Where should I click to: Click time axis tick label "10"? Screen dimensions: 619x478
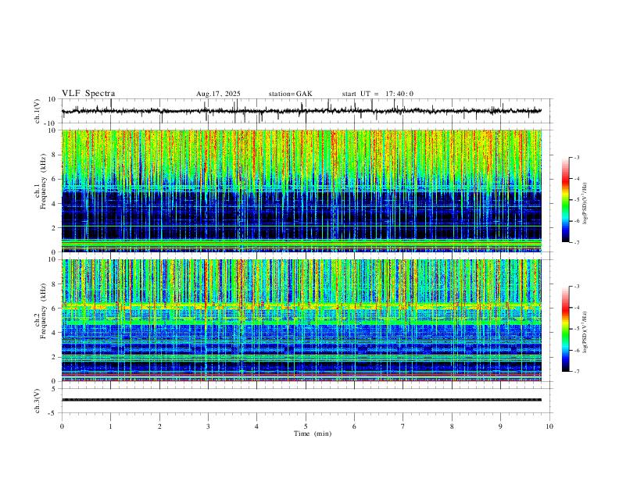(549, 426)
